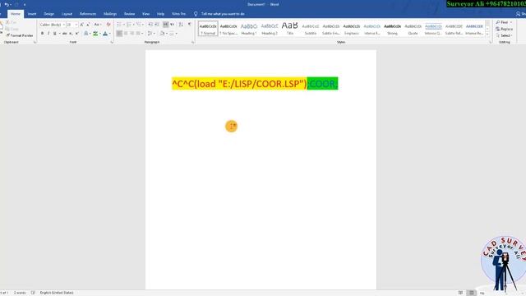Open the Font dialog launcher
This screenshot has height=296, width=526.
pyautogui.click(x=112, y=42)
